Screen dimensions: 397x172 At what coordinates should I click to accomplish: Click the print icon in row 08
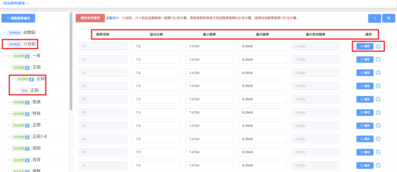(378, 139)
